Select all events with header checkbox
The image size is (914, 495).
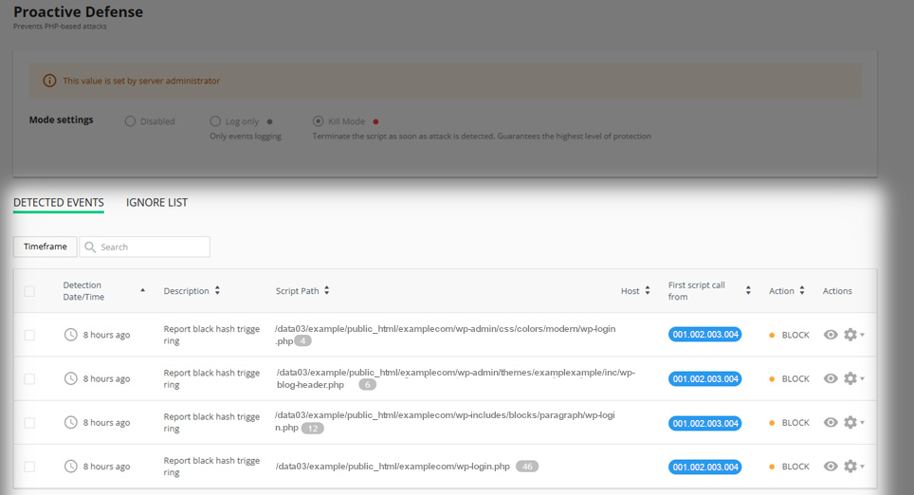(x=29, y=291)
